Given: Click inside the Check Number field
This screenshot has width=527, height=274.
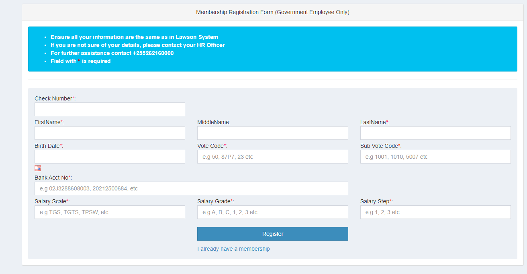Looking at the screenshot, I should point(110,109).
